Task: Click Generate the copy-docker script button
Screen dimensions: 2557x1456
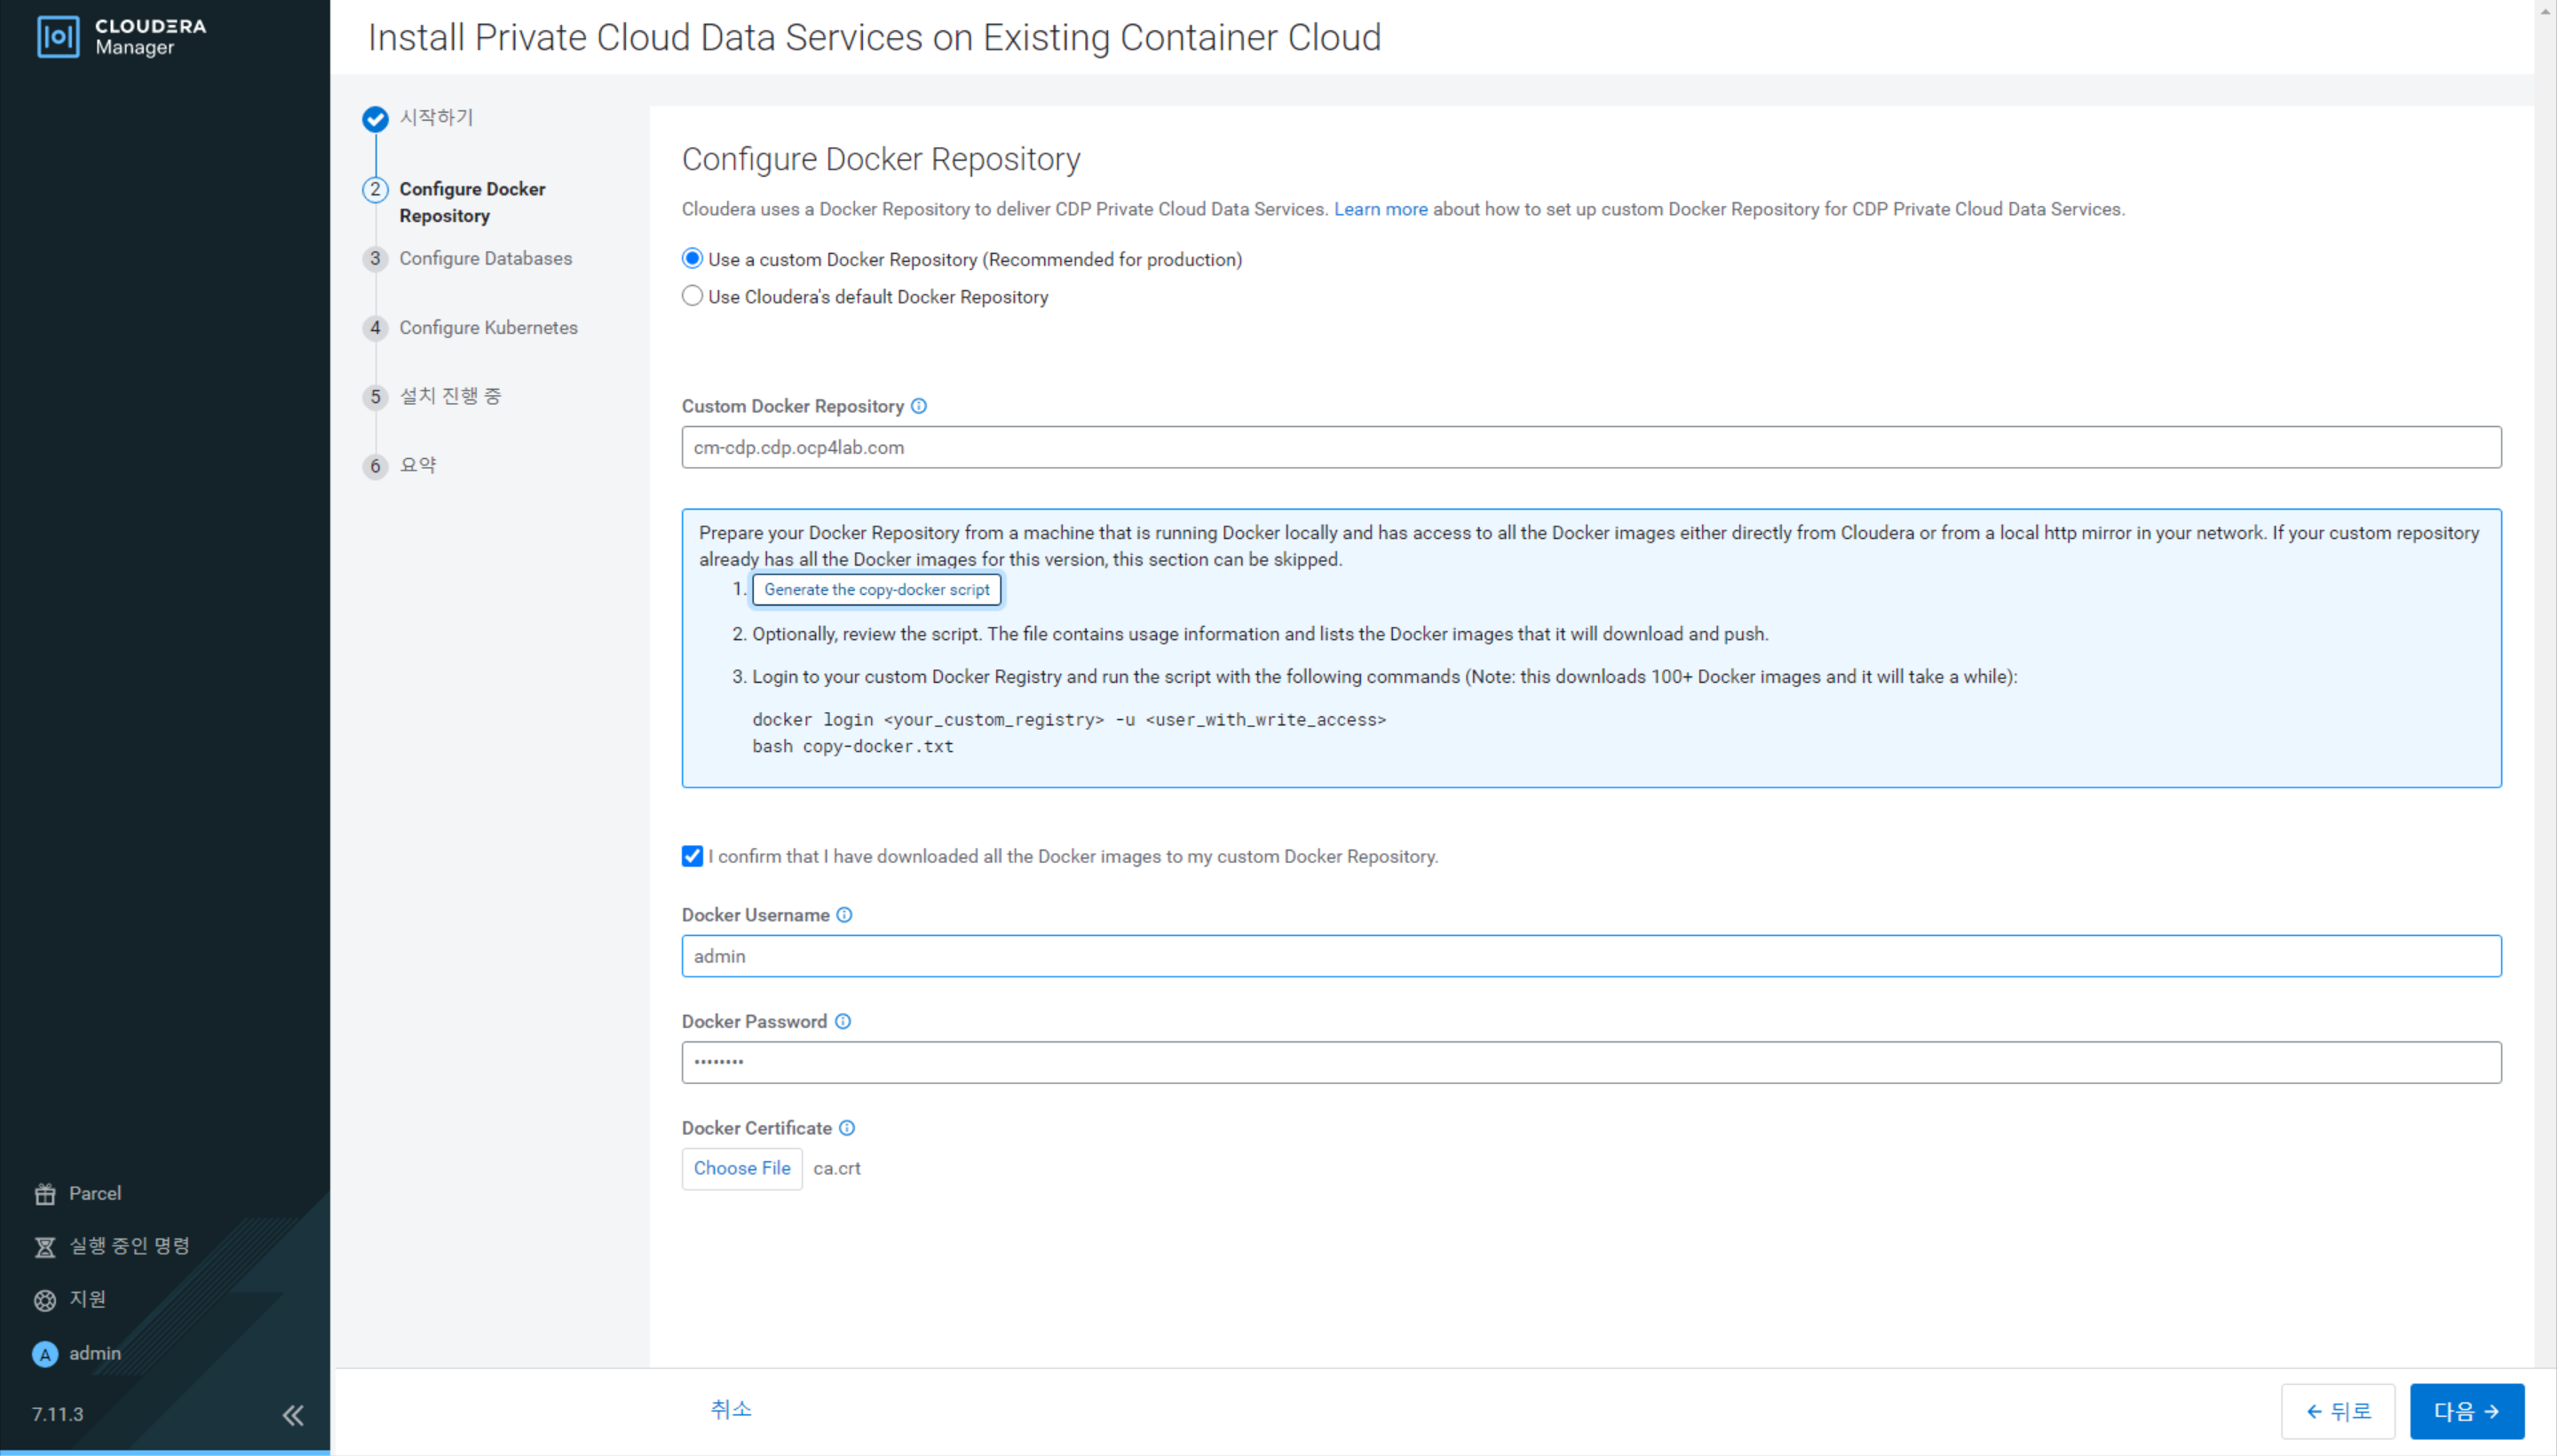Action: coord(877,590)
